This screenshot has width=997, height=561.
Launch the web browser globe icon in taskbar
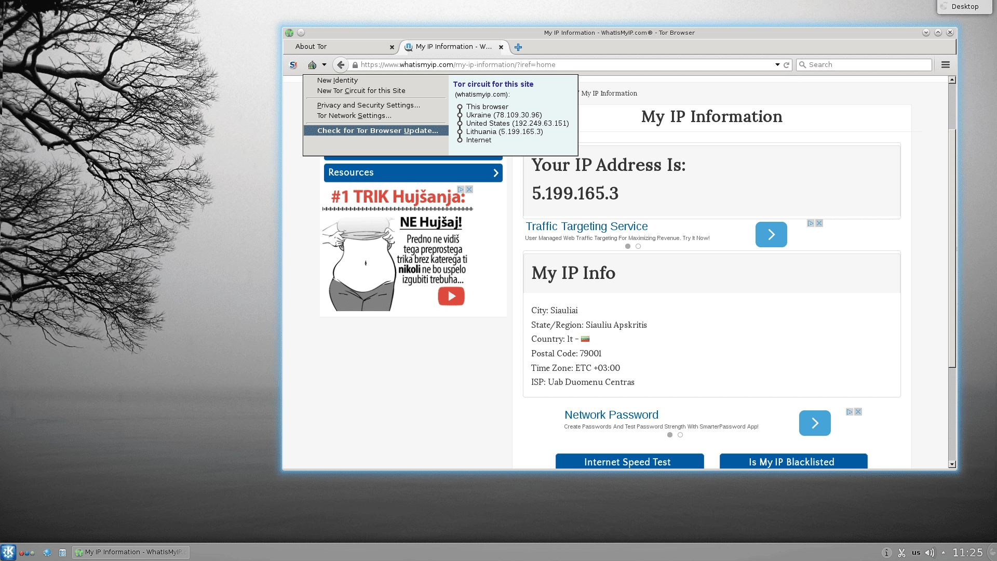coord(47,553)
